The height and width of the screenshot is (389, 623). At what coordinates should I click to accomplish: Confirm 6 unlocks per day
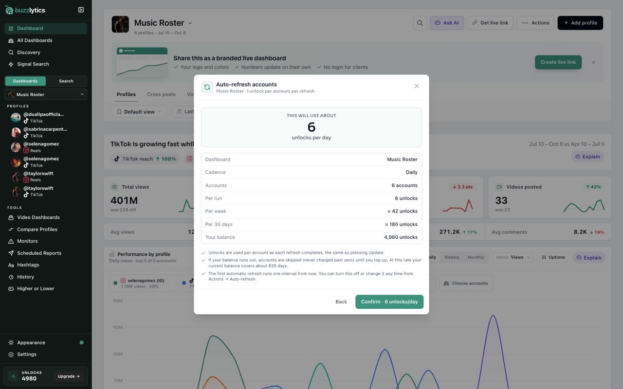click(389, 301)
